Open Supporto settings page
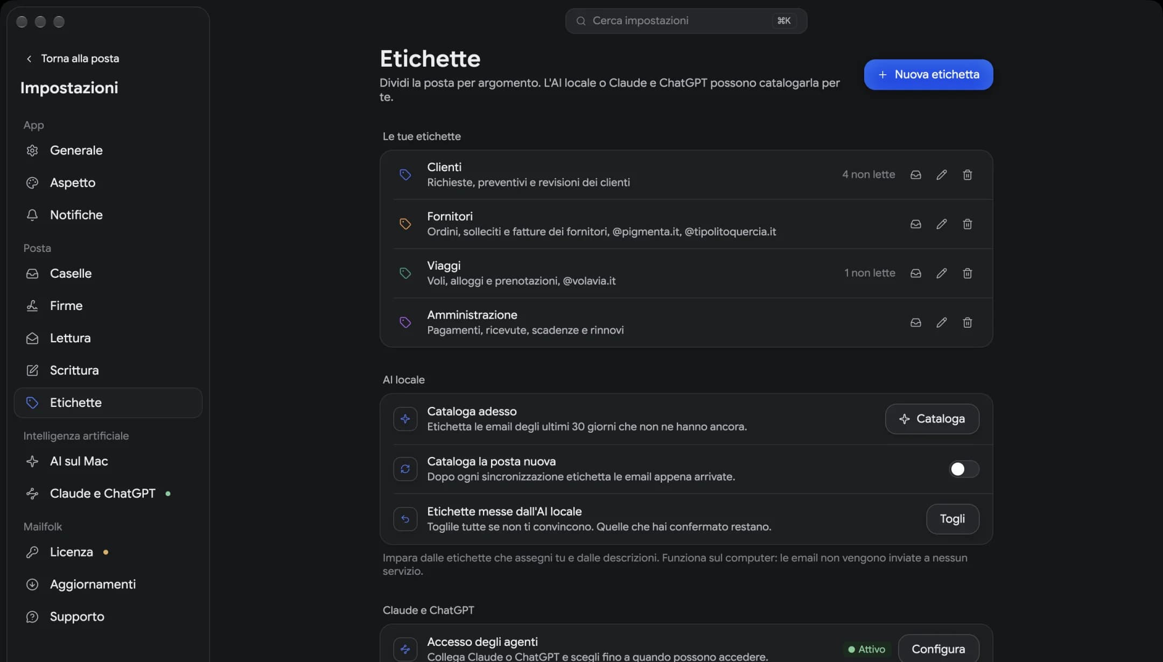 click(x=108, y=617)
